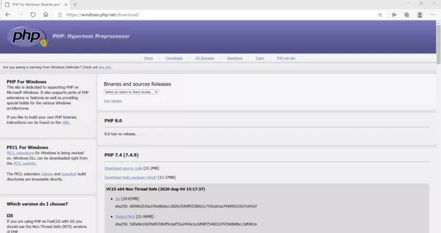Select the PHP For Windows browser tab
Screen dimensions: 441x233
(x=35, y=5)
